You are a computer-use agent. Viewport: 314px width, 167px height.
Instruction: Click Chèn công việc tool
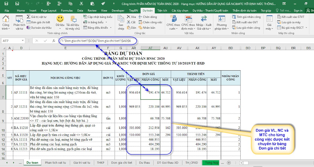point(150,22)
